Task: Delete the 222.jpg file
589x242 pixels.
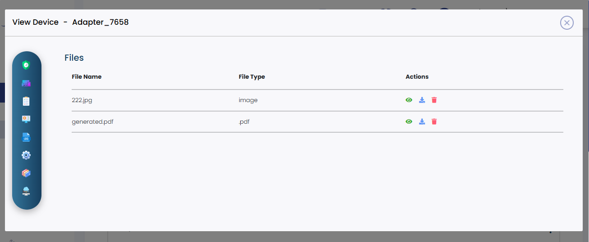Action: [x=434, y=100]
